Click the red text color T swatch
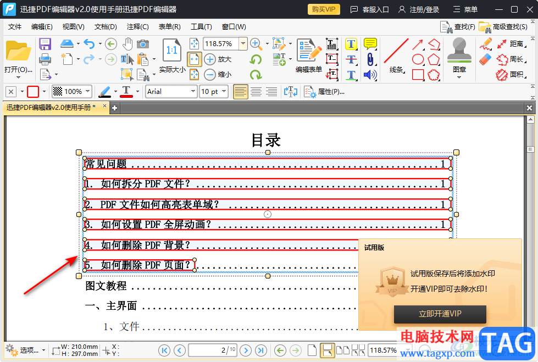The height and width of the screenshot is (362, 538). pyautogui.click(x=126, y=92)
